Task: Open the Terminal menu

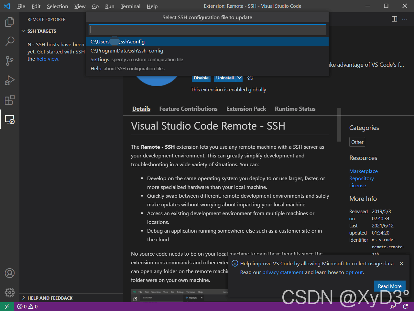Action: (x=130, y=6)
